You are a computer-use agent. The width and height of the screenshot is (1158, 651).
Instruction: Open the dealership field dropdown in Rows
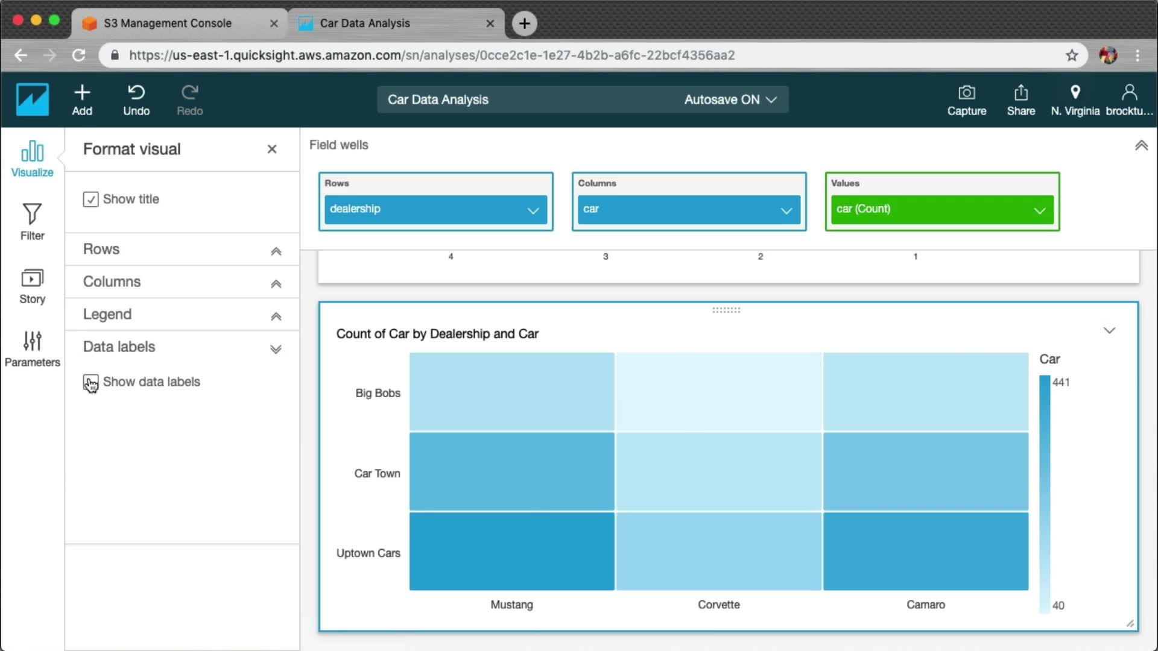tap(533, 210)
